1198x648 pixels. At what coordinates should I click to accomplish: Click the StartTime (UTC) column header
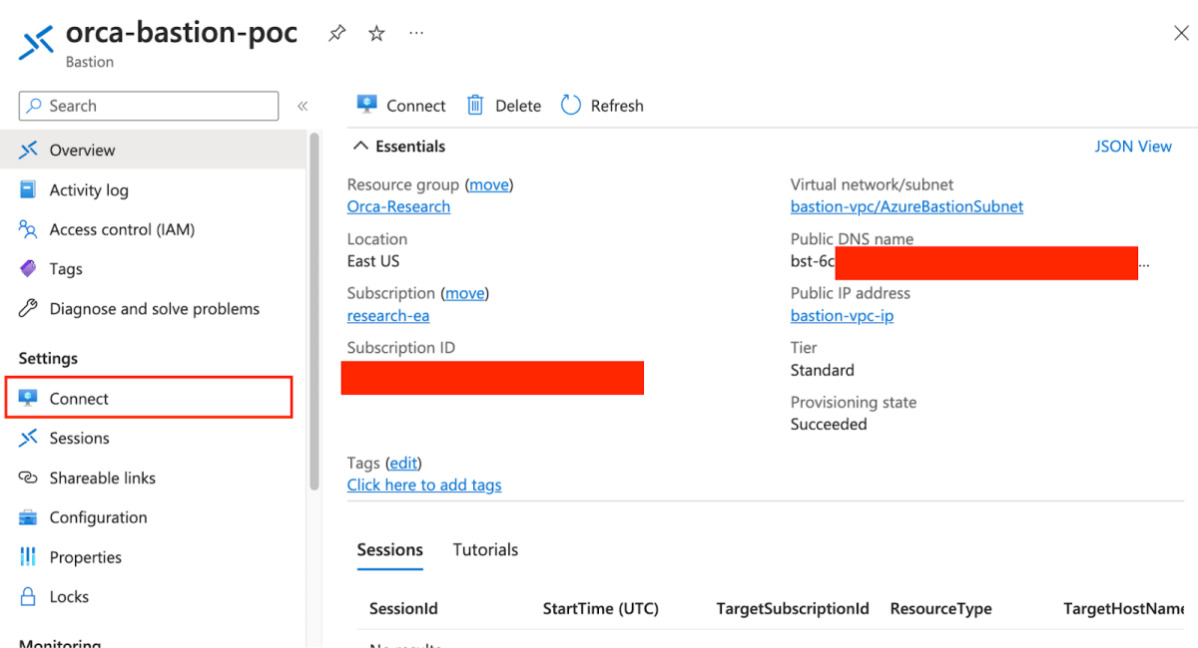point(601,608)
